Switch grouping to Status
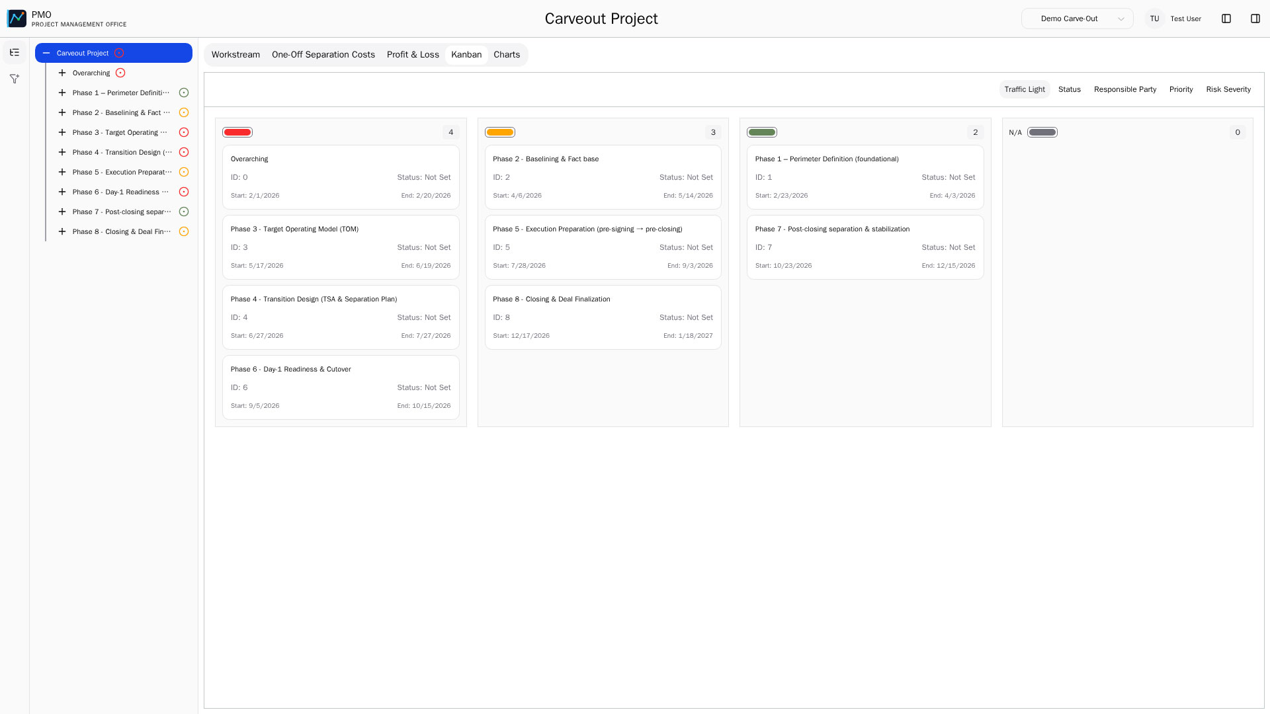 point(1069,89)
